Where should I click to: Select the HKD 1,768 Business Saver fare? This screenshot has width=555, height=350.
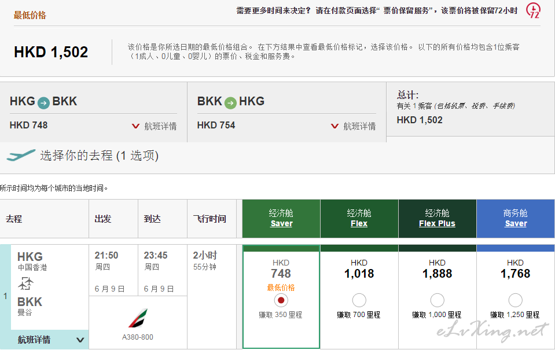tap(515, 300)
